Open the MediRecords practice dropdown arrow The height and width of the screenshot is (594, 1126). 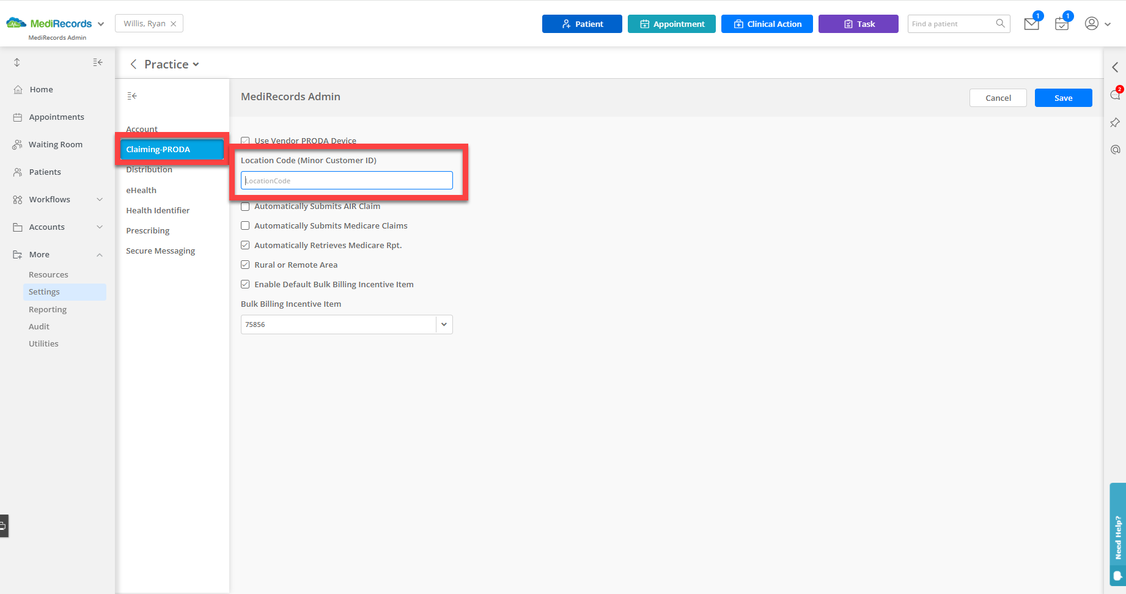[x=101, y=24]
